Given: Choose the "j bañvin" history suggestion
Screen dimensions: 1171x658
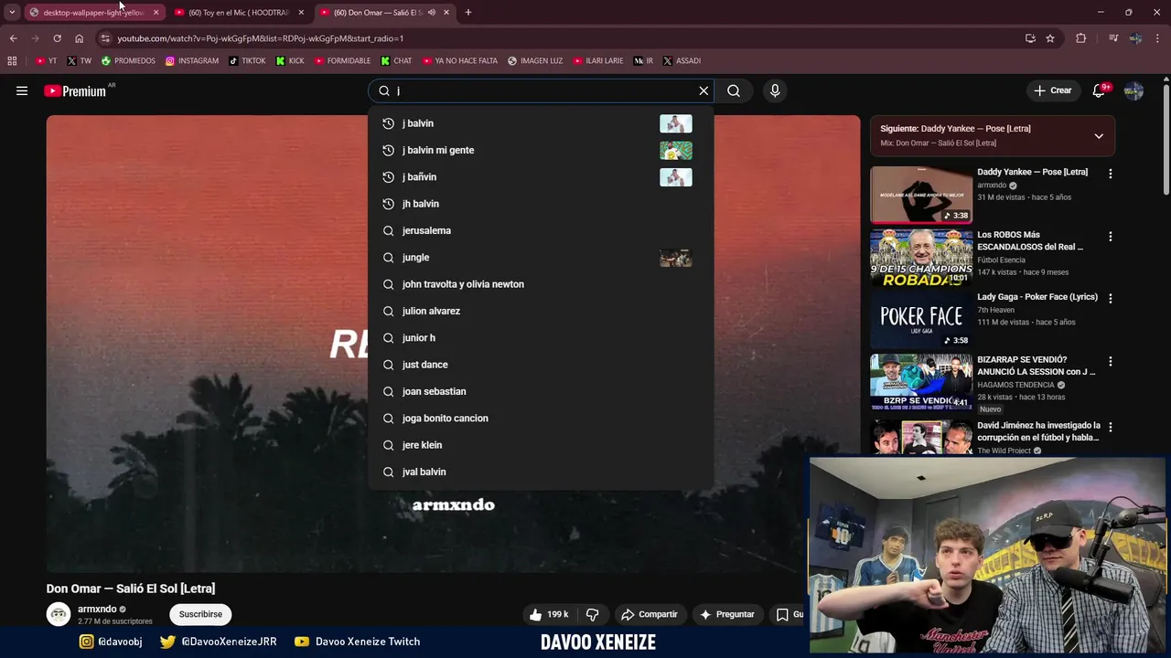Looking at the screenshot, I should (x=541, y=176).
